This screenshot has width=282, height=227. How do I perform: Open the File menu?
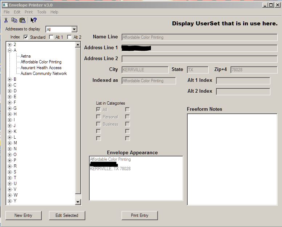[7, 12]
